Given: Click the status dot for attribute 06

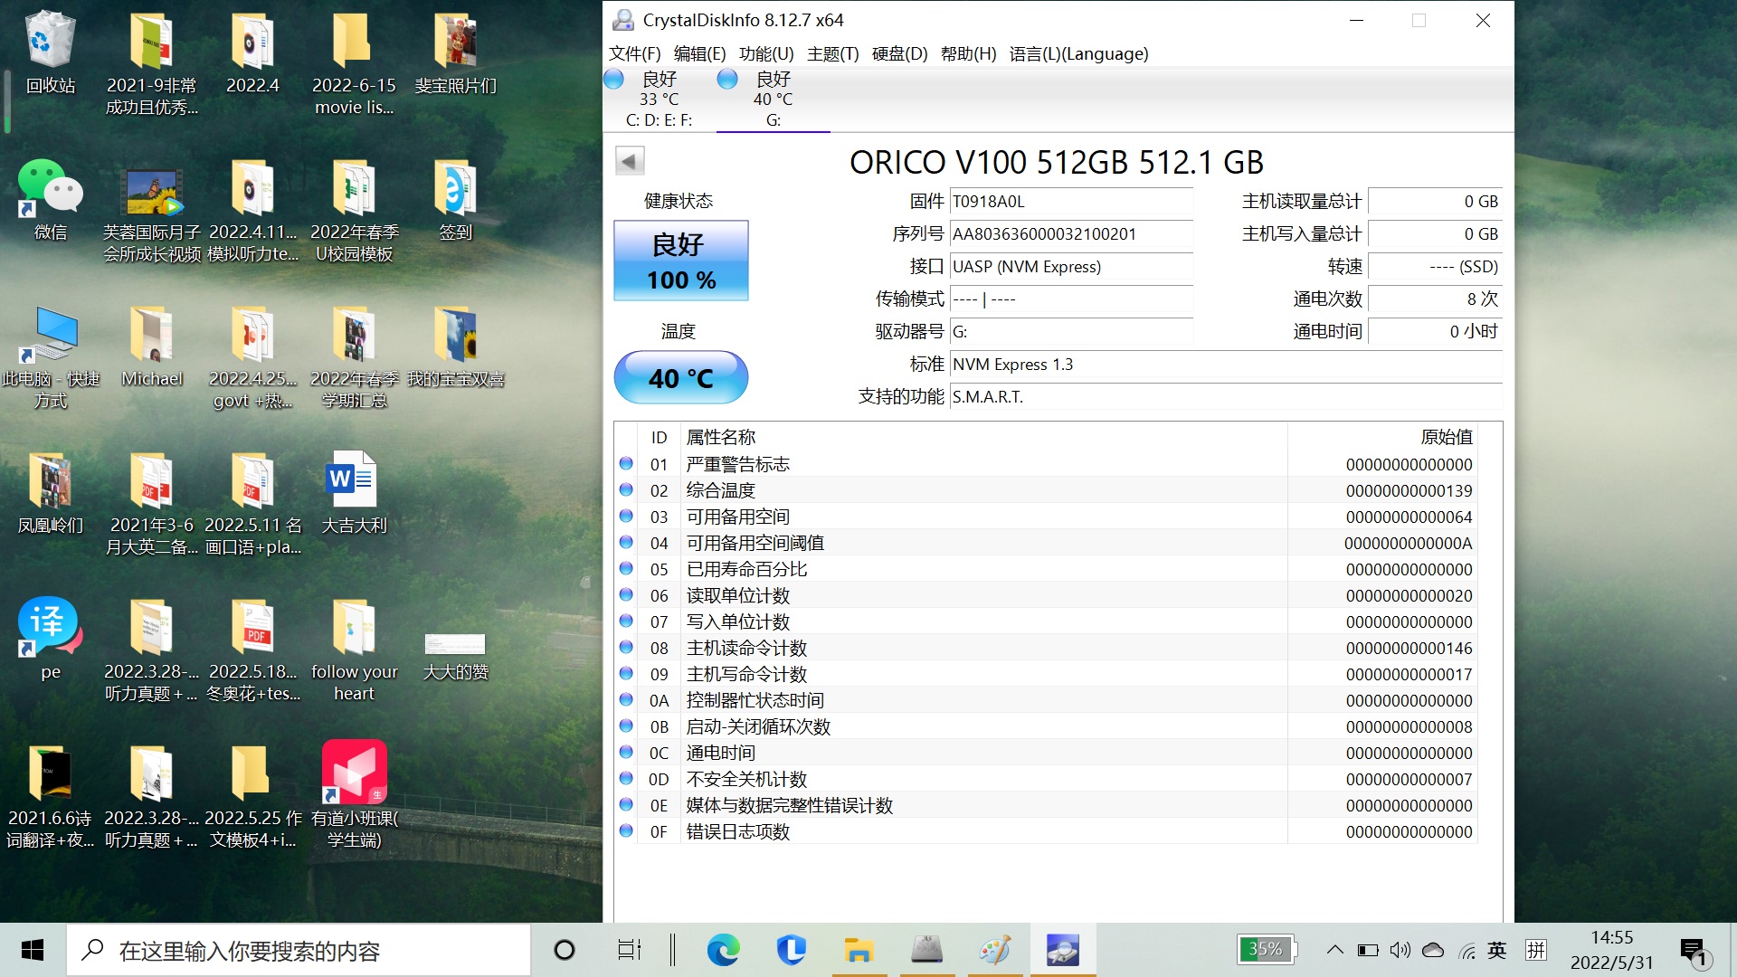Looking at the screenshot, I should [x=626, y=594].
